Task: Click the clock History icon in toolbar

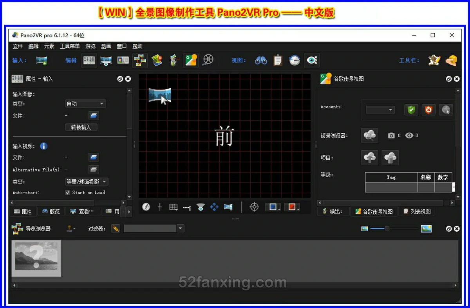Action: click(x=295, y=61)
